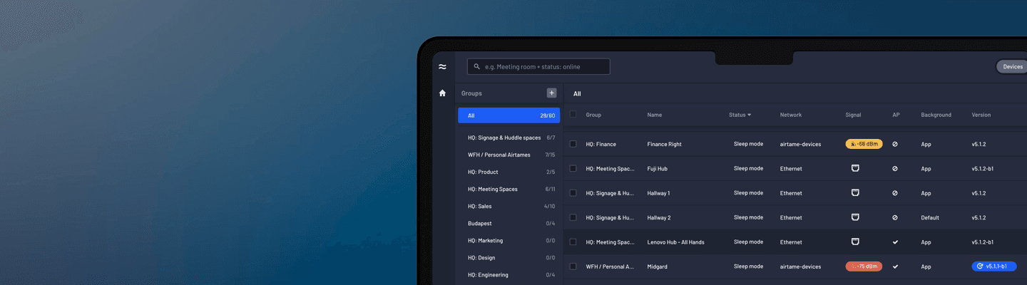Click AP disabled icon for Fuji Hub
The width and height of the screenshot is (1027, 285).
[895, 169]
